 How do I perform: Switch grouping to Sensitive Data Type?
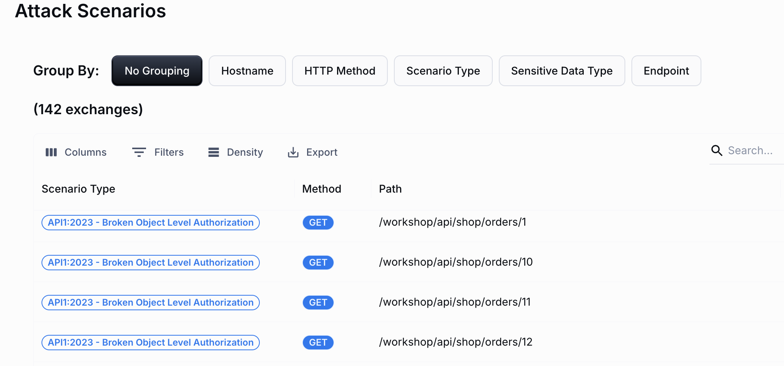(x=561, y=70)
